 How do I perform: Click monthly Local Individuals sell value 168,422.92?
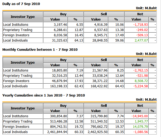click(99, 86)
